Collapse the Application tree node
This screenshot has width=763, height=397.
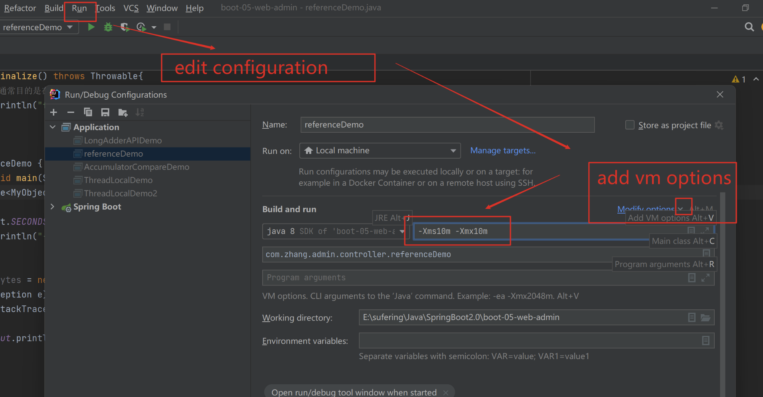pyautogui.click(x=53, y=127)
